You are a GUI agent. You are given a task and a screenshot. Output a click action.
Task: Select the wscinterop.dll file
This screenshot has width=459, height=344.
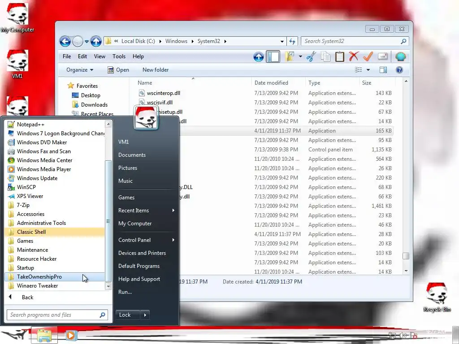pos(163,93)
